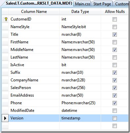Uncheck Allow Nulls for CompanyName
The width and height of the screenshot is (130, 133).
click(115, 80)
